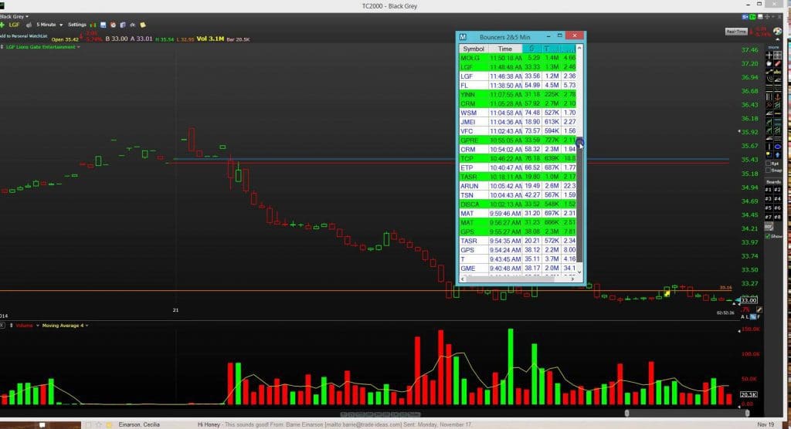The height and width of the screenshot is (429, 791).
Task: Click the More label above drawing tools
Action: point(773,47)
